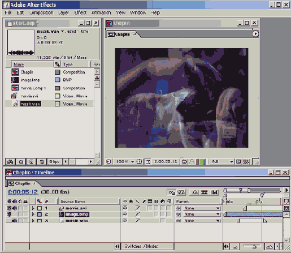The width and height of the screenshot is (291, 253).
Task: Click the Find (binoculars) icon in Project window
Action: click(x=10, y=162)
